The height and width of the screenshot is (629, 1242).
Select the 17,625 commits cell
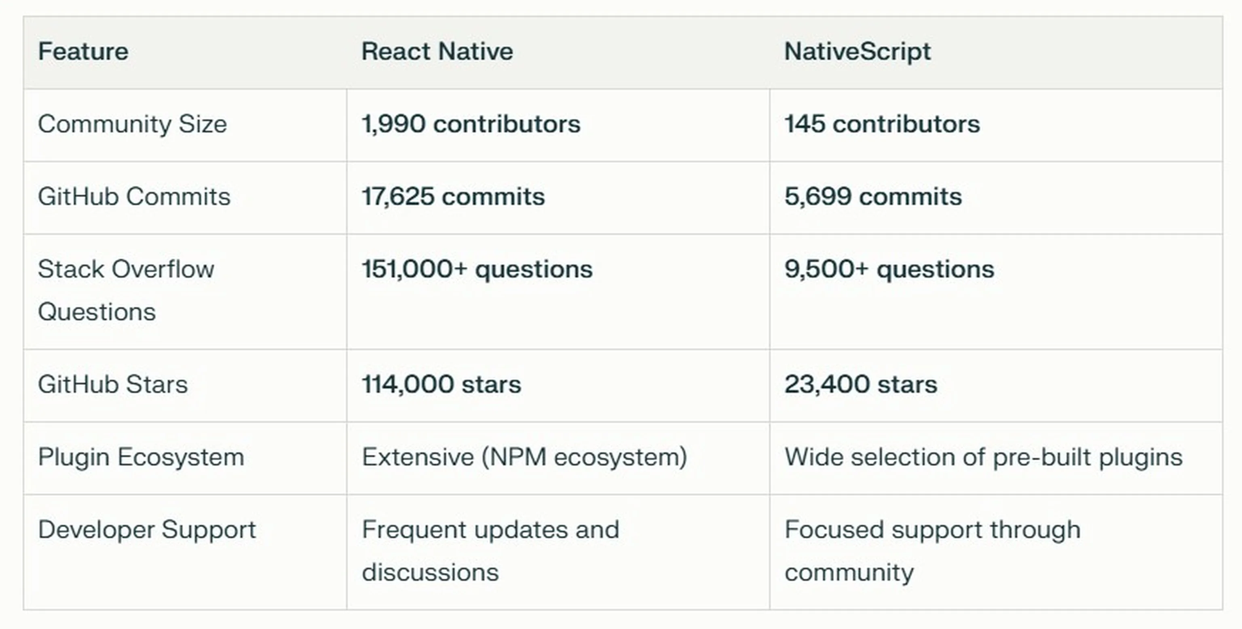click(452, 196)
